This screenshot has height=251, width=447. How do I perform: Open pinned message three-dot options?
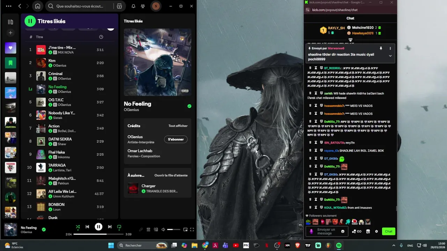point(390,48)
